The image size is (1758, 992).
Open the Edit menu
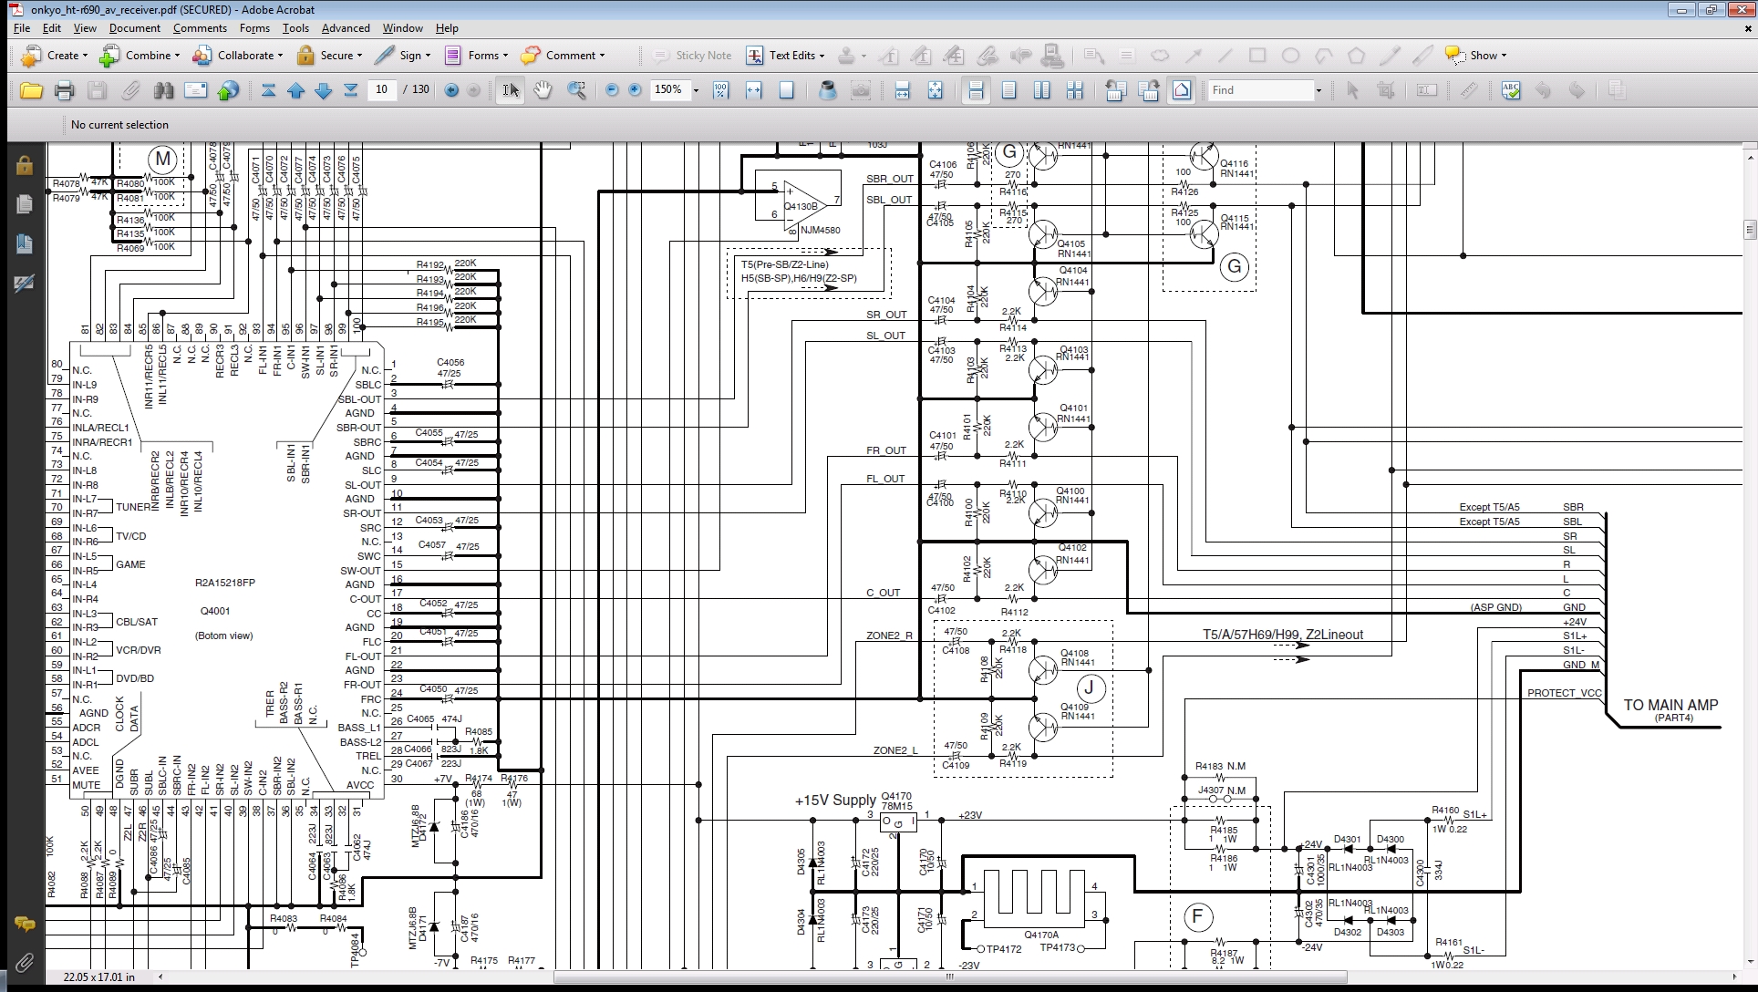(52, 28)
